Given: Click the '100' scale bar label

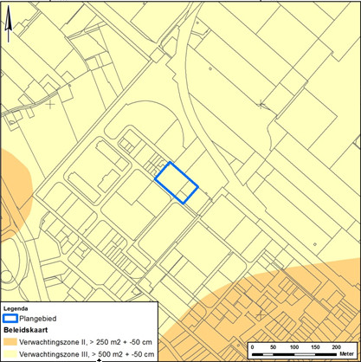Looking at the screenshot, I should pos(294,347).
